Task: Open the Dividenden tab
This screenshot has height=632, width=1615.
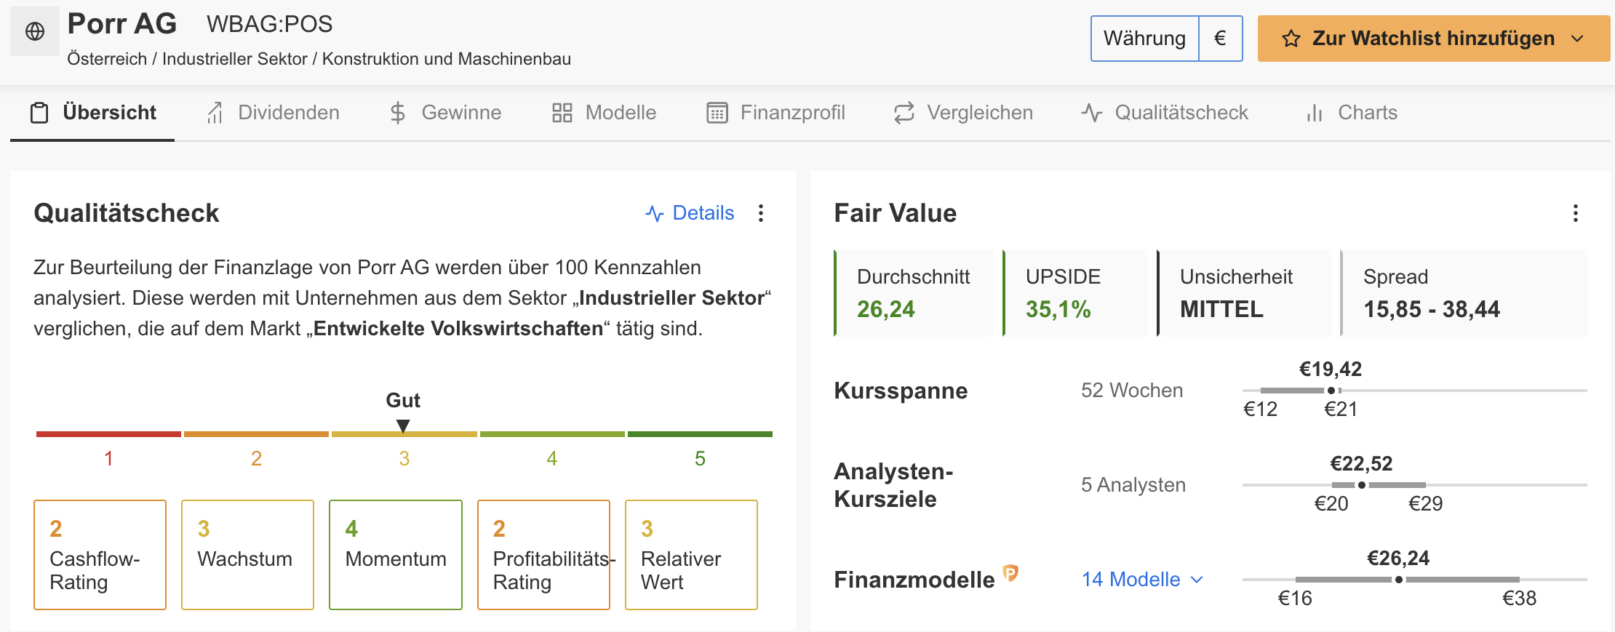Action: click(273, 113)
